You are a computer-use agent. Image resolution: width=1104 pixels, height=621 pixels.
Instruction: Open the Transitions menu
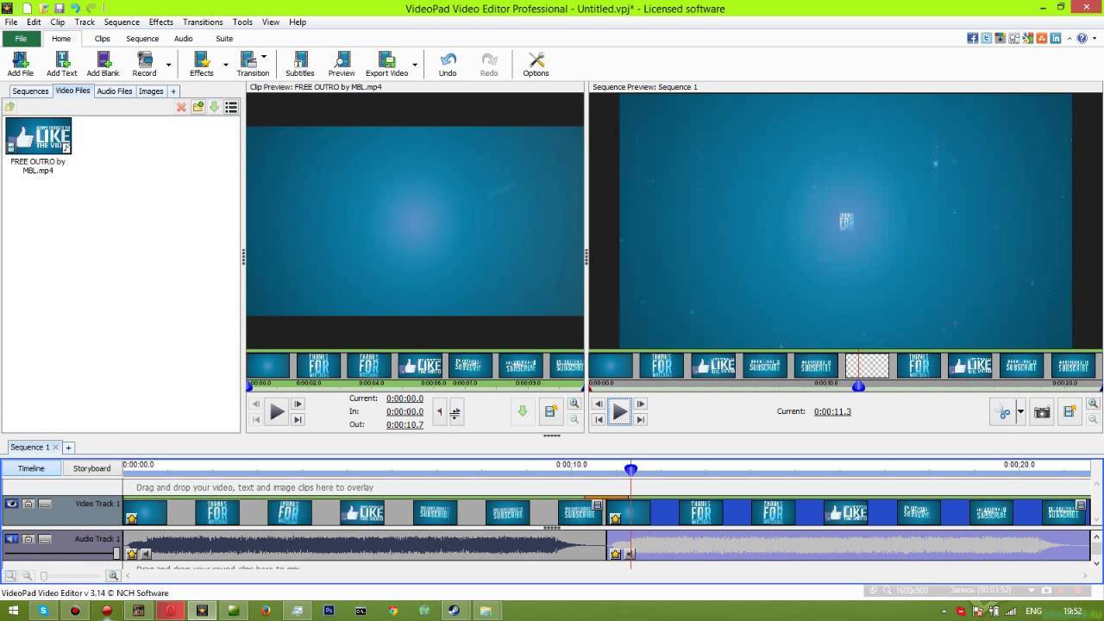click(x=203, y=22)
